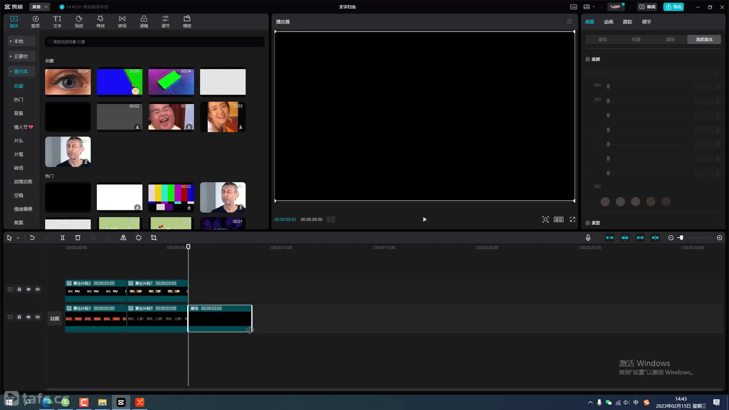Click the timeline zoom-in magnifier
729x410 pixels.
click(x=720, y=238)
